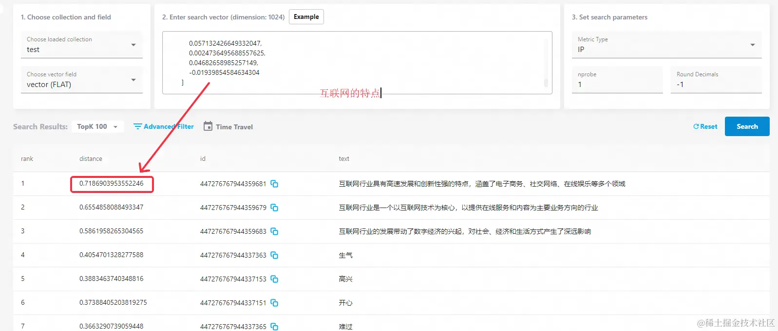
Task: Click the distance column header
Action: 91,159
